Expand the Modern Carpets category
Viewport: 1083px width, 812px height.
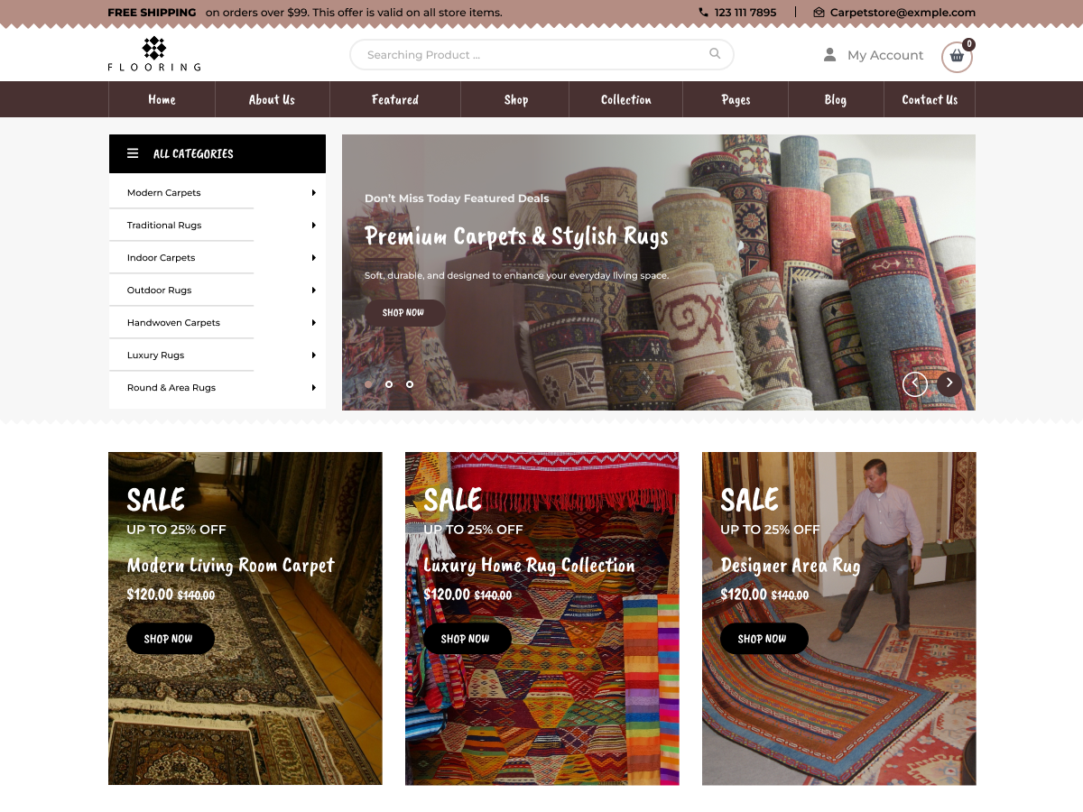[314, 192]
